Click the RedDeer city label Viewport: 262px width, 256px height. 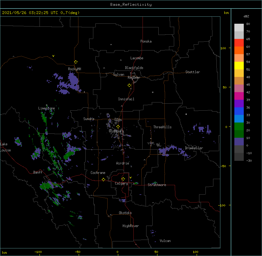click(x=134, y=78)
